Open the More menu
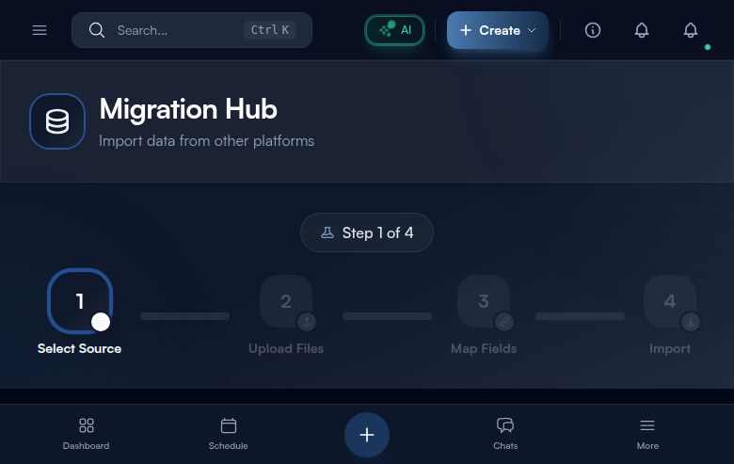Screen dimensions: 734x464 (x=647, y=434)
